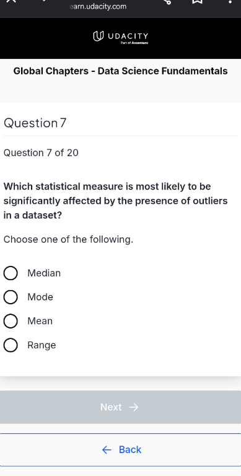Click the Udacity shield logo icon
This screenshot has width=241, height=476.
tap(97, 37)
